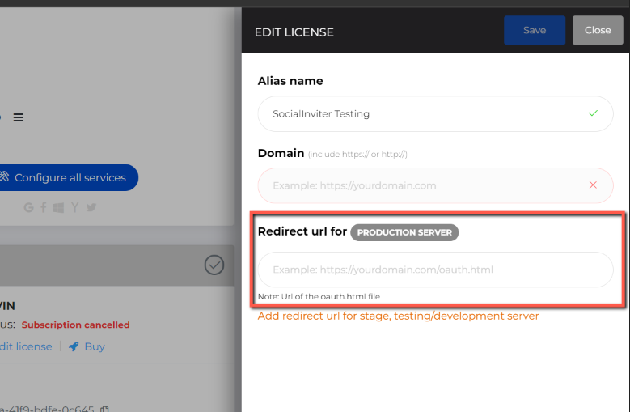This screenshot has height=412, width=630.
Task: Open the Edit license link
Action: pyautogui.click(x=26, y=346)
